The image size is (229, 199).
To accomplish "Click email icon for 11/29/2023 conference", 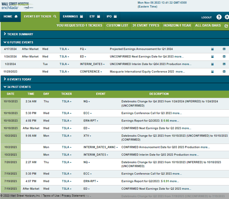I will tap(224, 71).
